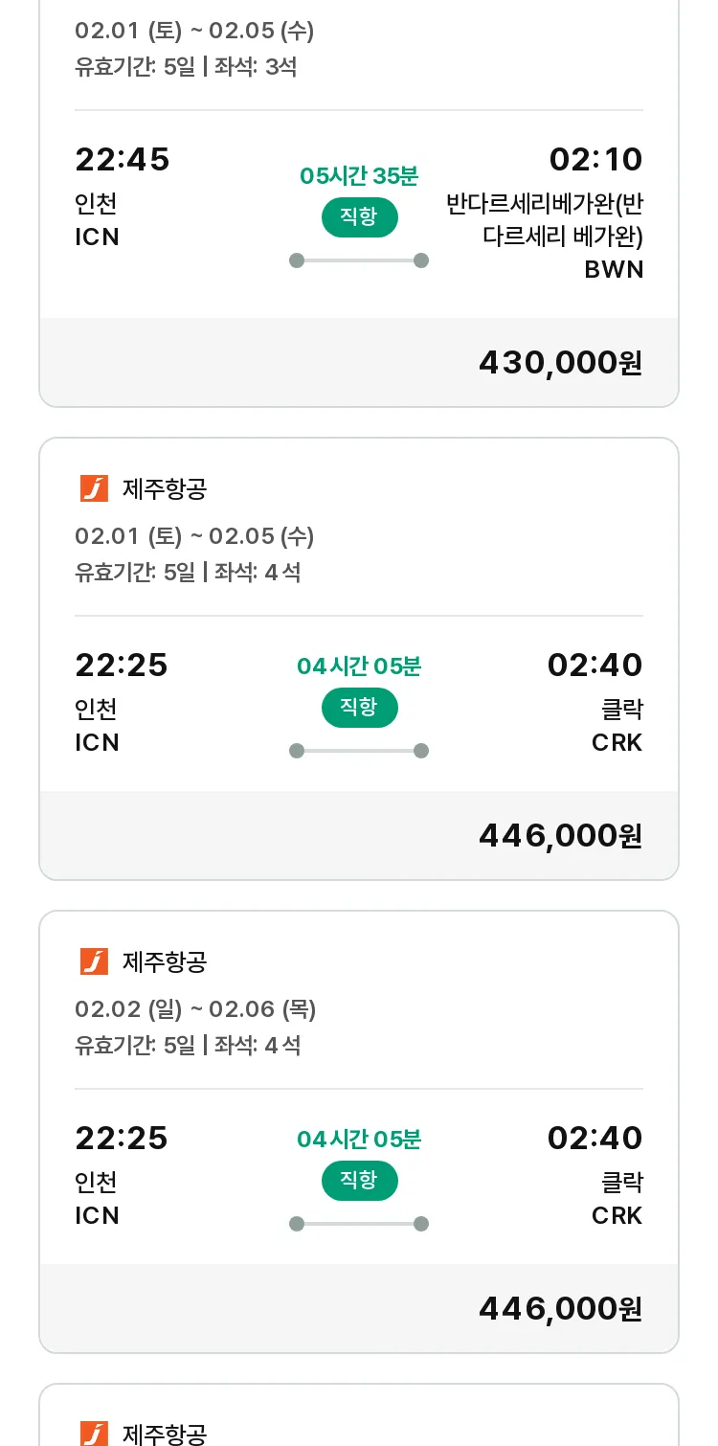718x1446 pixels.
Task: Tap the route line on the 02.02 Clark flight
Action: pyautogui.click(x=359, y=1224)
